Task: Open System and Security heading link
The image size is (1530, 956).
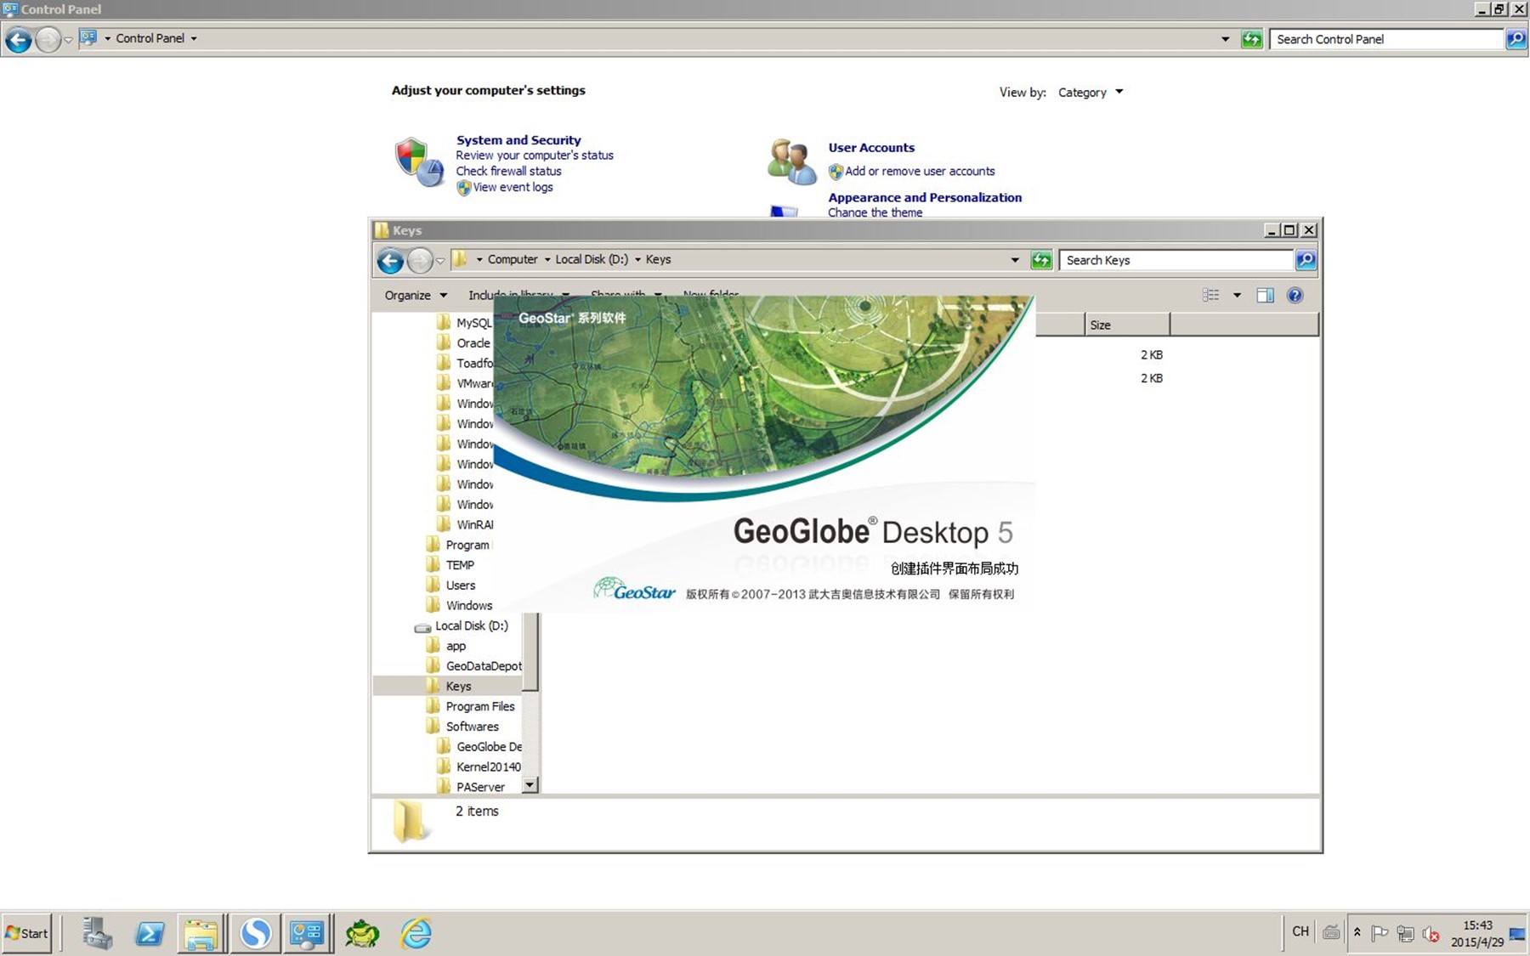Action: [518, 140]
